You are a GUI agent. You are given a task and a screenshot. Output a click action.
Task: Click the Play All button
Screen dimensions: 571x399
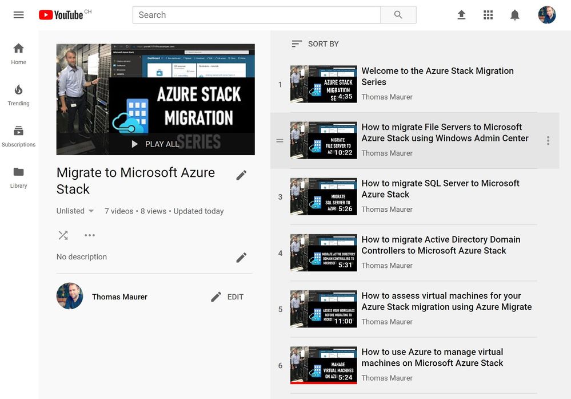[x=155, y=144]
